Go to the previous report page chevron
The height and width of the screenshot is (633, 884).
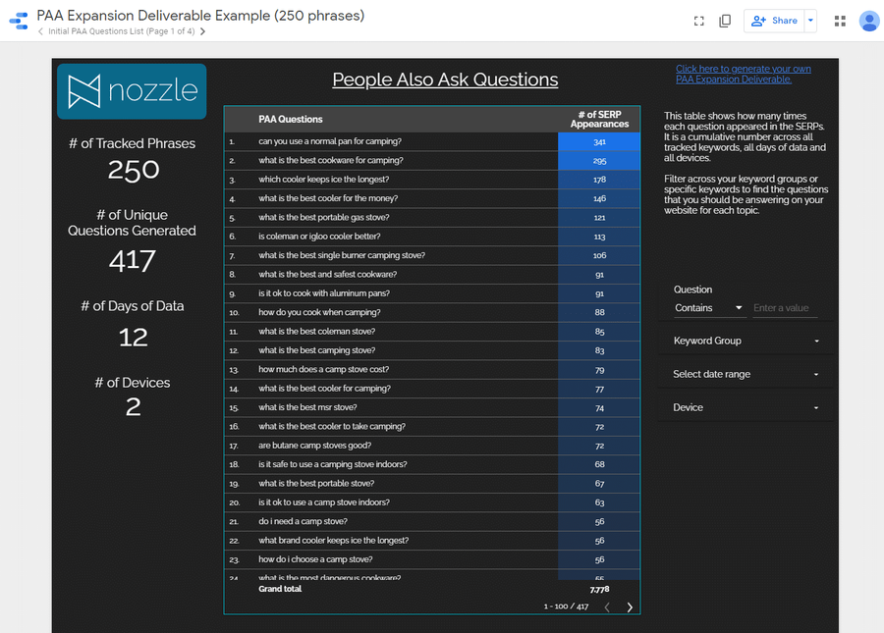coord(40,31)
